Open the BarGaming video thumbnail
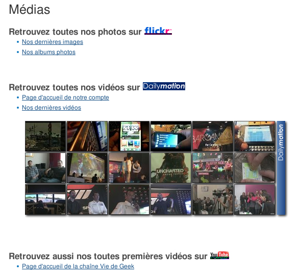This screenshot has height=277, width=301. pos(213,136)
